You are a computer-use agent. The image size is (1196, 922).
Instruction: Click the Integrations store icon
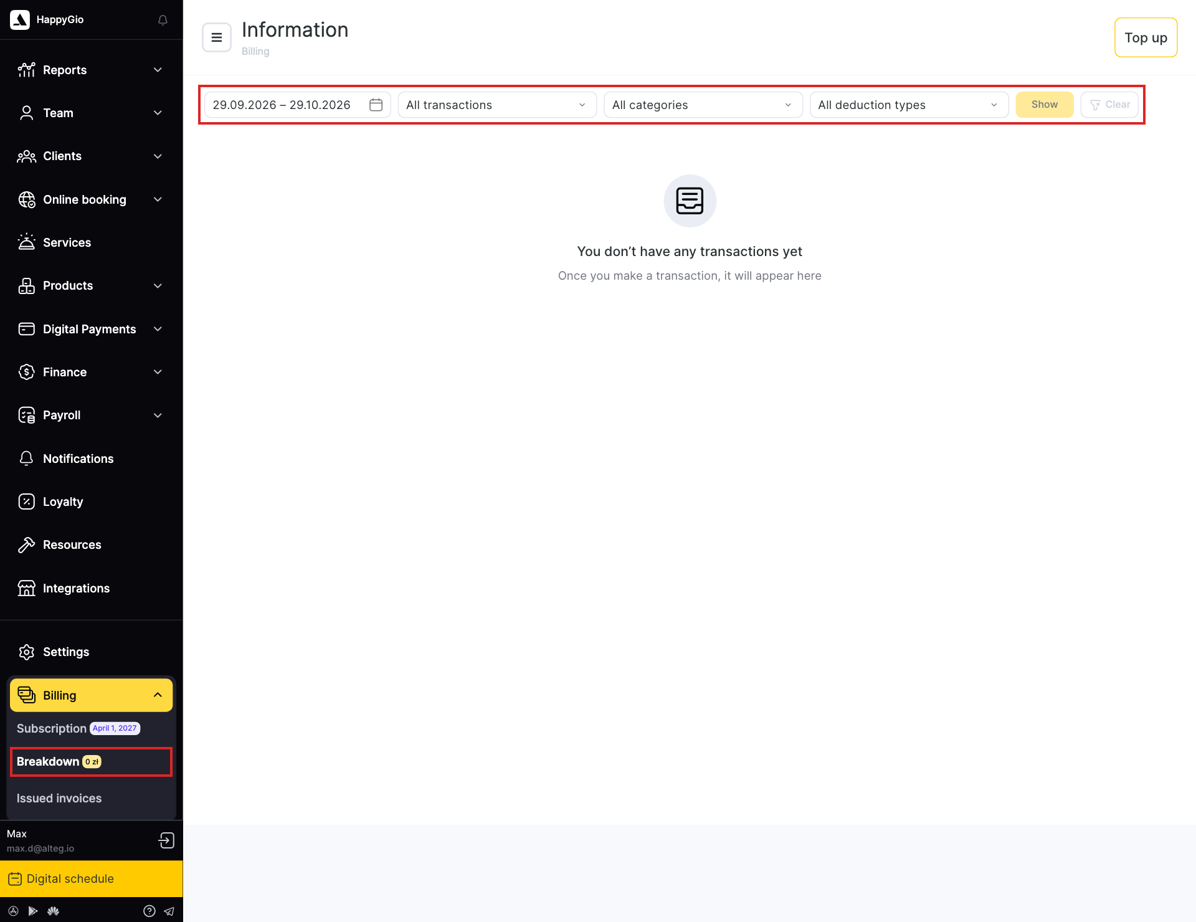26,588
